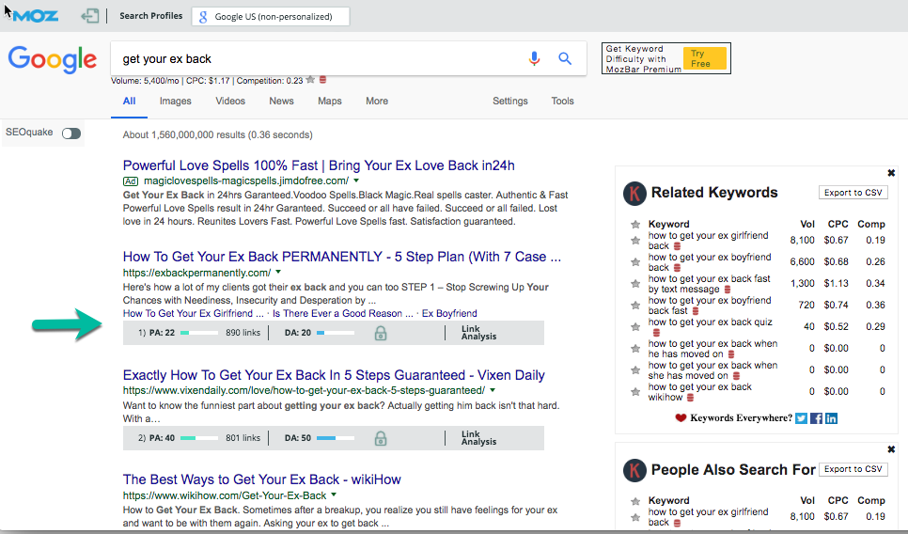Open Link Analysis for result 2
908x534 pixels.
coord(478,438)
